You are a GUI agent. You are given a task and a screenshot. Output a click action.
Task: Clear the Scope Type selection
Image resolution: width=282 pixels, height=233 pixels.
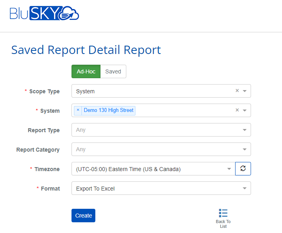tap(237, 91)
